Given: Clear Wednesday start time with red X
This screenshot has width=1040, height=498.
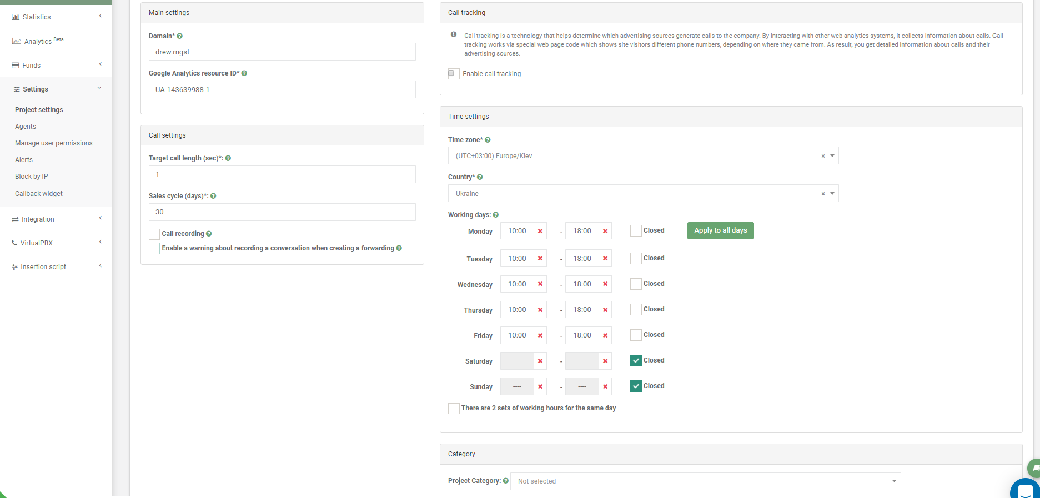Looking at the screenshot, I should click(540, 284).
